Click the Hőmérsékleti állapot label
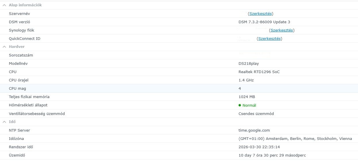The width and height of the screenshot is (358, 162). pyautogui.click(x=28, y=105)
